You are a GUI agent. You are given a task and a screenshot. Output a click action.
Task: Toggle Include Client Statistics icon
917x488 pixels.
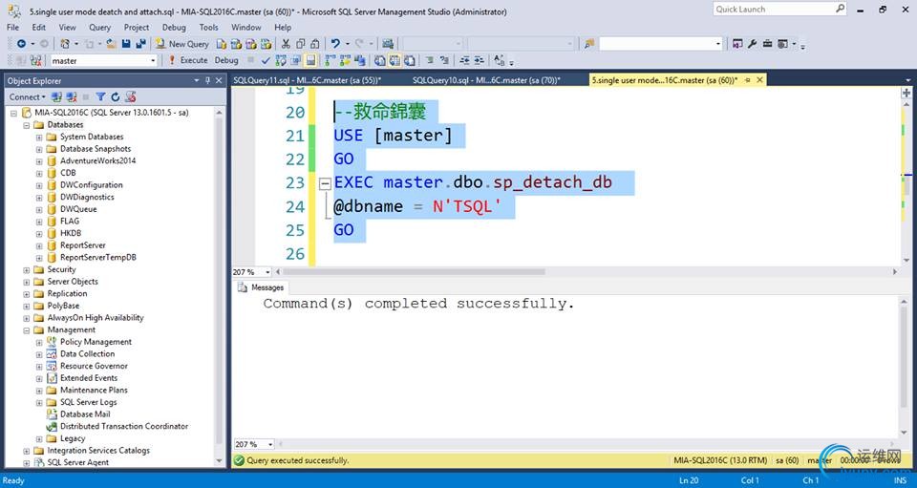360,60
